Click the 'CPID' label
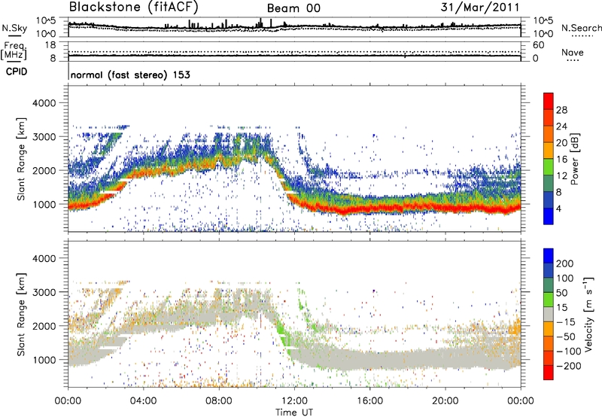602x417 pixels. [17, 72]
